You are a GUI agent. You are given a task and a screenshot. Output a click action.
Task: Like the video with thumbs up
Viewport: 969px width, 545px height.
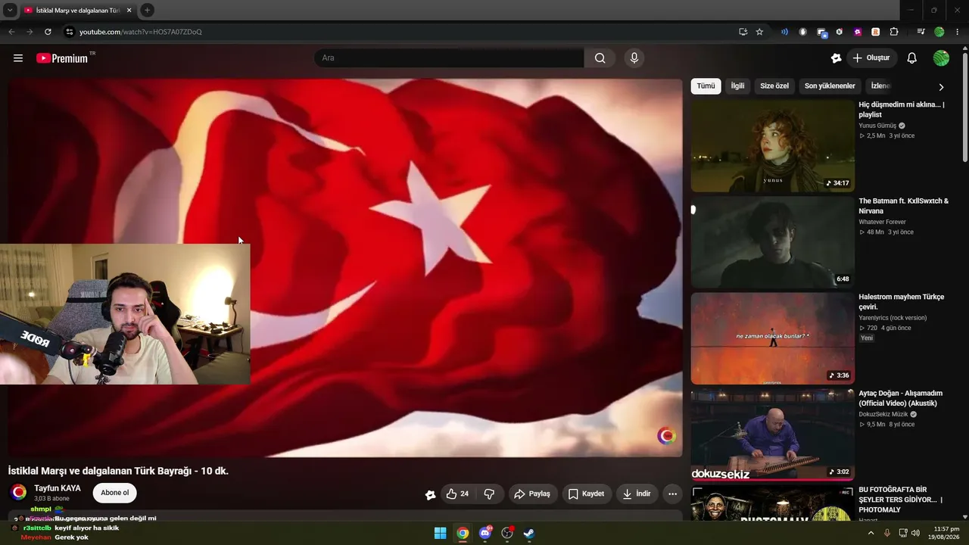(456, 494)
